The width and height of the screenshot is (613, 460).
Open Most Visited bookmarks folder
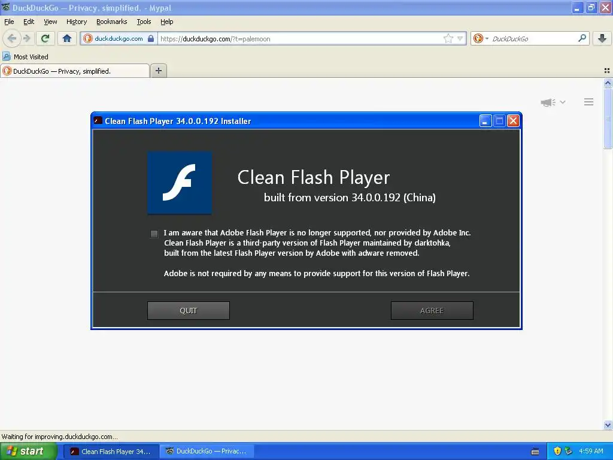pos(25,57)
